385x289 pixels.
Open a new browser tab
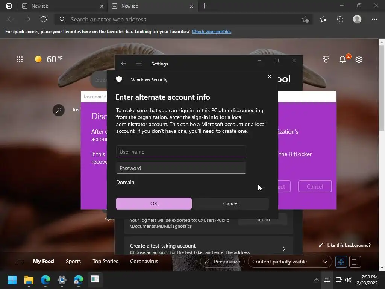(204, 6)
